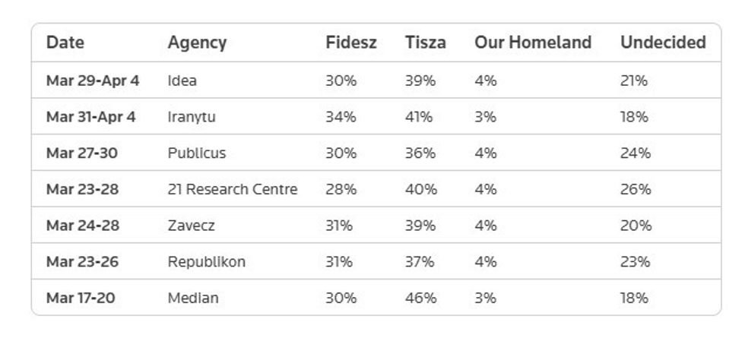This screenshot has height=338, width=745.
Task: Select the Publicus agency cell
Action: (197, 153)
